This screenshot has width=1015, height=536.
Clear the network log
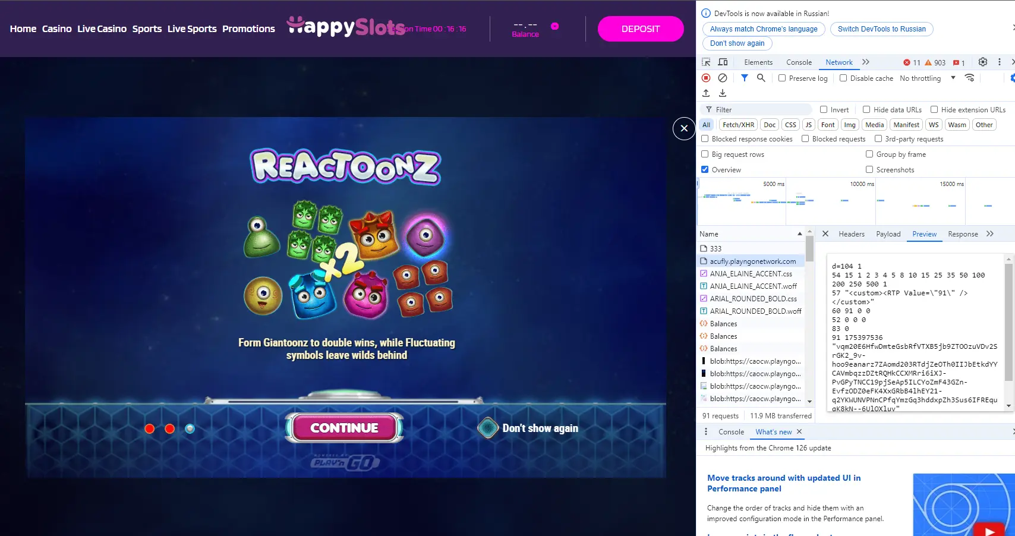pyautogui.click(x=723, y=78)
